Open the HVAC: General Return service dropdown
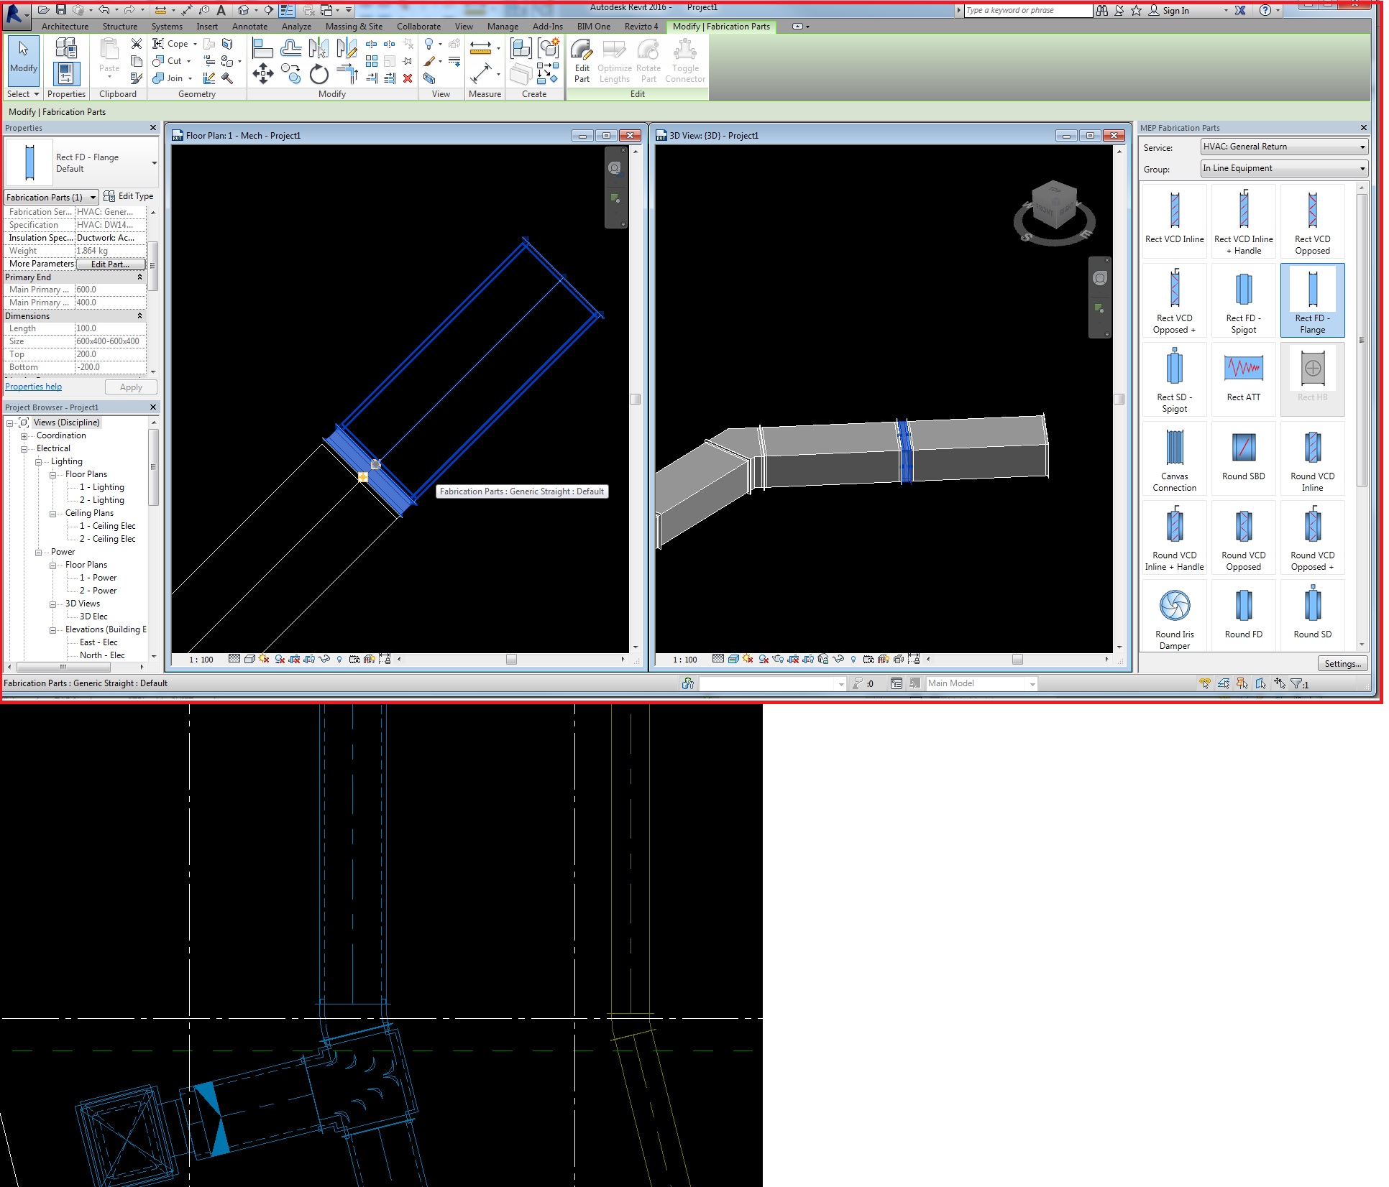1389x1187 pixels. 1363,147
